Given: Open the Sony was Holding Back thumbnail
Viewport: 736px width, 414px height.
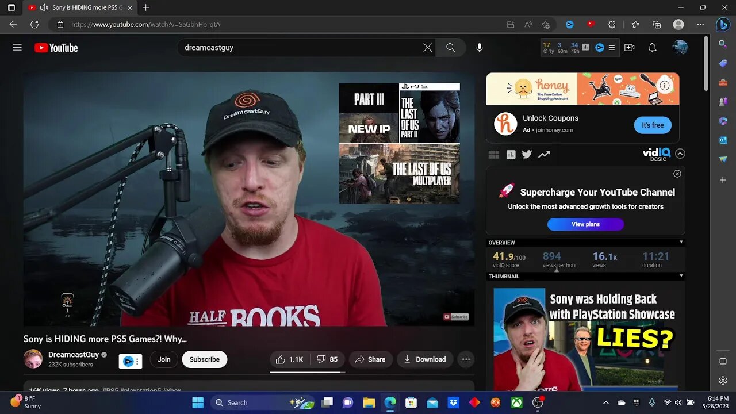Looking at the screenshot, I should pyautogui.click(x=585, y=339).
